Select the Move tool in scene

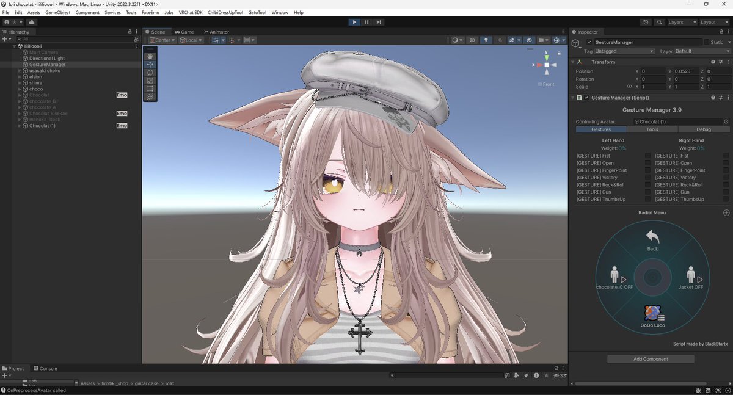tap(150, 64)
